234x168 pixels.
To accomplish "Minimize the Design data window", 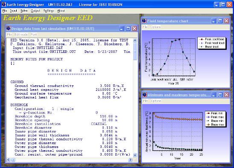I will point(122,29).
